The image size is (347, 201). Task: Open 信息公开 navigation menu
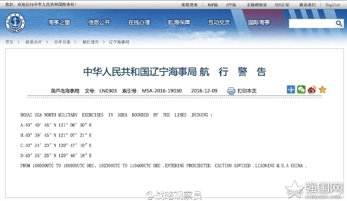[x=99, y=23]
